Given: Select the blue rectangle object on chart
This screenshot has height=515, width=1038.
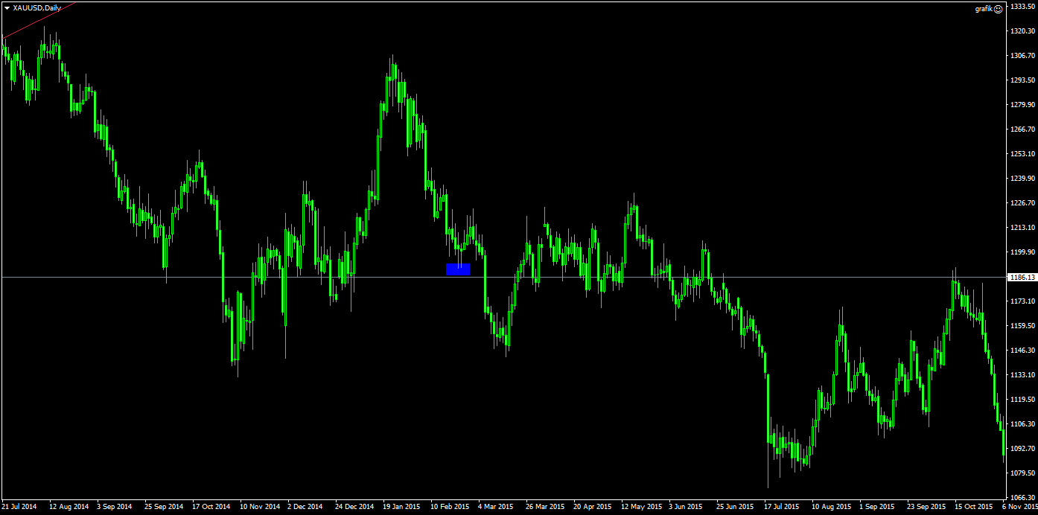Looking at the screenshot, I should tap(458, 269).
